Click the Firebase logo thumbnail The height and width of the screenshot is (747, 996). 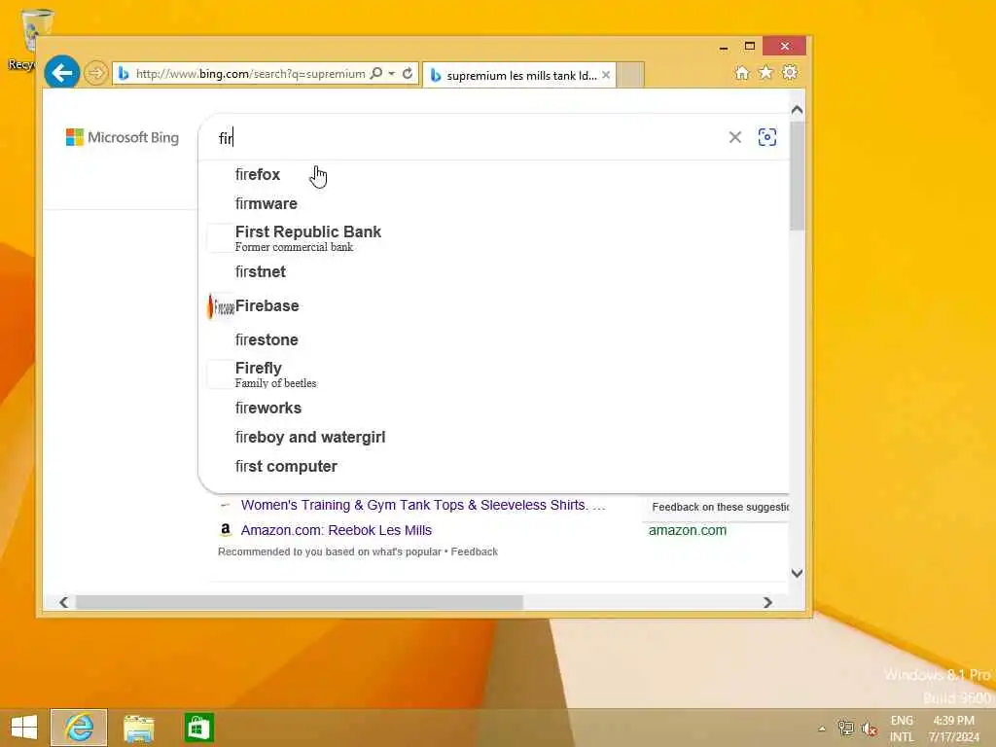click(x=221, y=306)
